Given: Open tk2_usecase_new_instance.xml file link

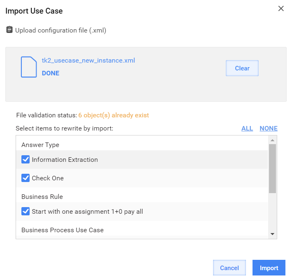Looking at the screenshot, I should 88,61.
